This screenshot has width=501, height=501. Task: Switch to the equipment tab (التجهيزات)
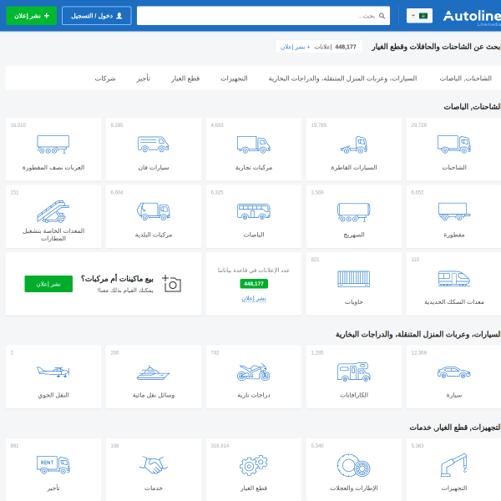(x=234, y=78)
